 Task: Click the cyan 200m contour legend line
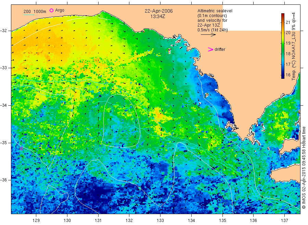[x=29, y=14]
